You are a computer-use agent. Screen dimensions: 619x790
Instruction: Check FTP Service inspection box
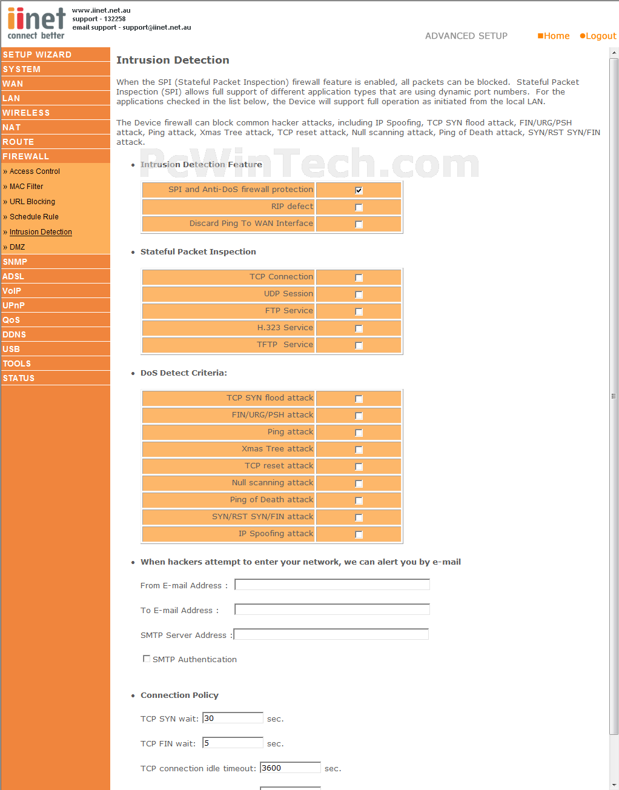coord(359,311)
